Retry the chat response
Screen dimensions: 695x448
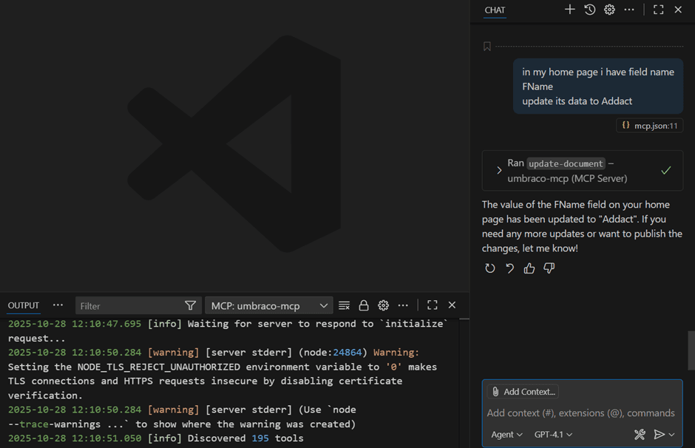click(x=489, y=268)
